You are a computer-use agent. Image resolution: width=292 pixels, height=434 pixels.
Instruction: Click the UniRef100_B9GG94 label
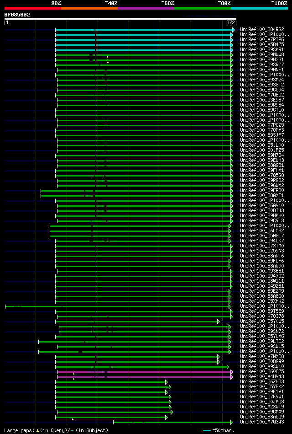click(x=262, y=90)
